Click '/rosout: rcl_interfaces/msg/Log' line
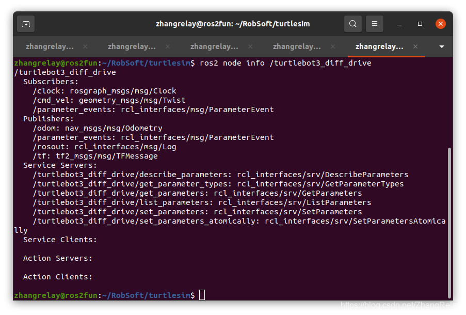This screenshot has width=466, height=315. coord(104,147)
